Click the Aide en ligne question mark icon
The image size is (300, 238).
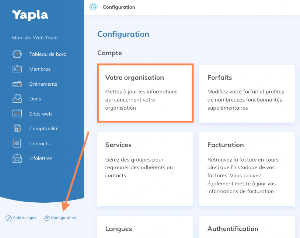click(x=8, y=218)
